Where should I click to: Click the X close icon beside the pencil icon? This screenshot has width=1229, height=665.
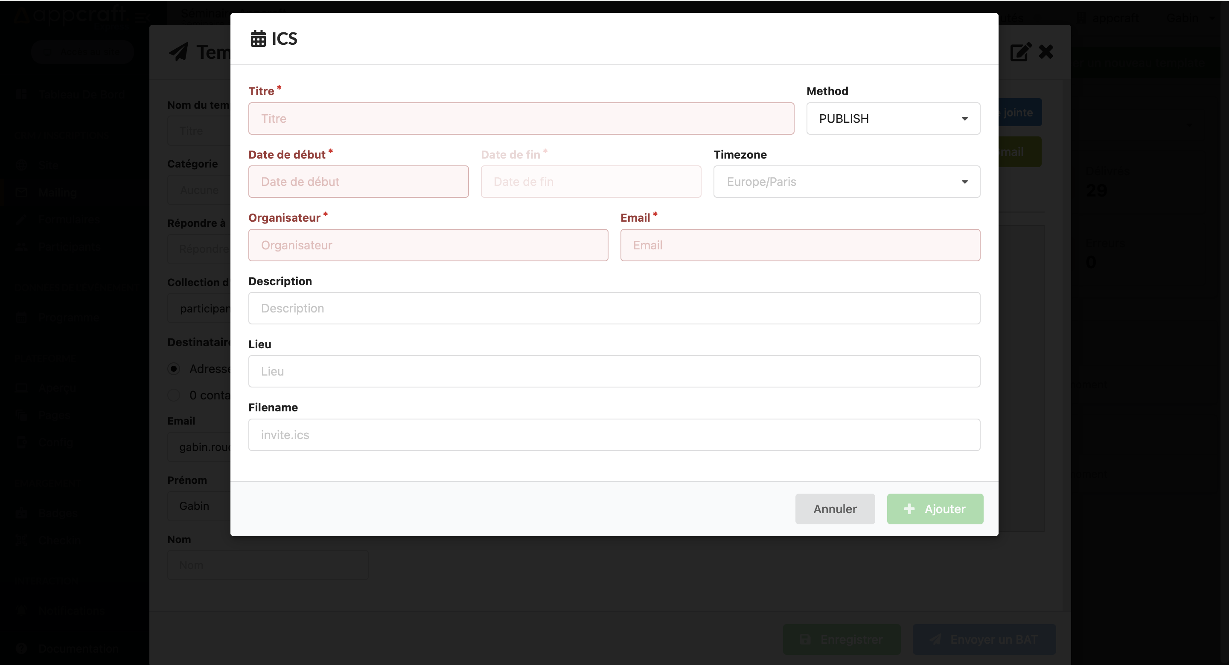pyautogui.click(x=1046, y=52)
